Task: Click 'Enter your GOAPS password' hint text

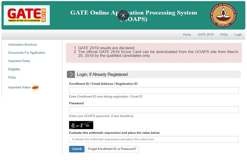Action: tap(101, 116)
